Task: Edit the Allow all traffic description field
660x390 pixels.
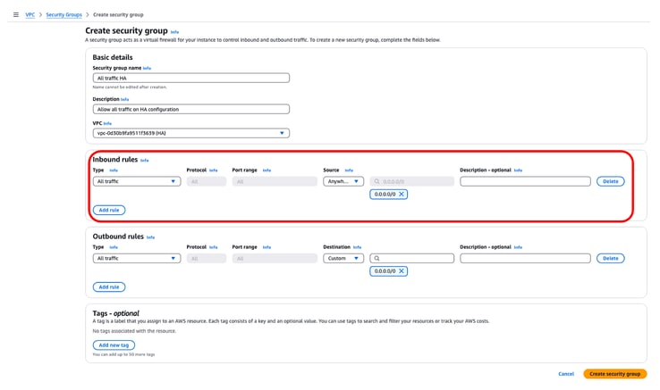Action: pos(191,109)
